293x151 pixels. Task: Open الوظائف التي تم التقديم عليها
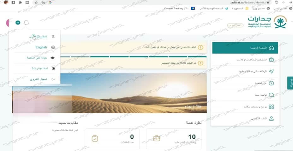pos(245,72)
